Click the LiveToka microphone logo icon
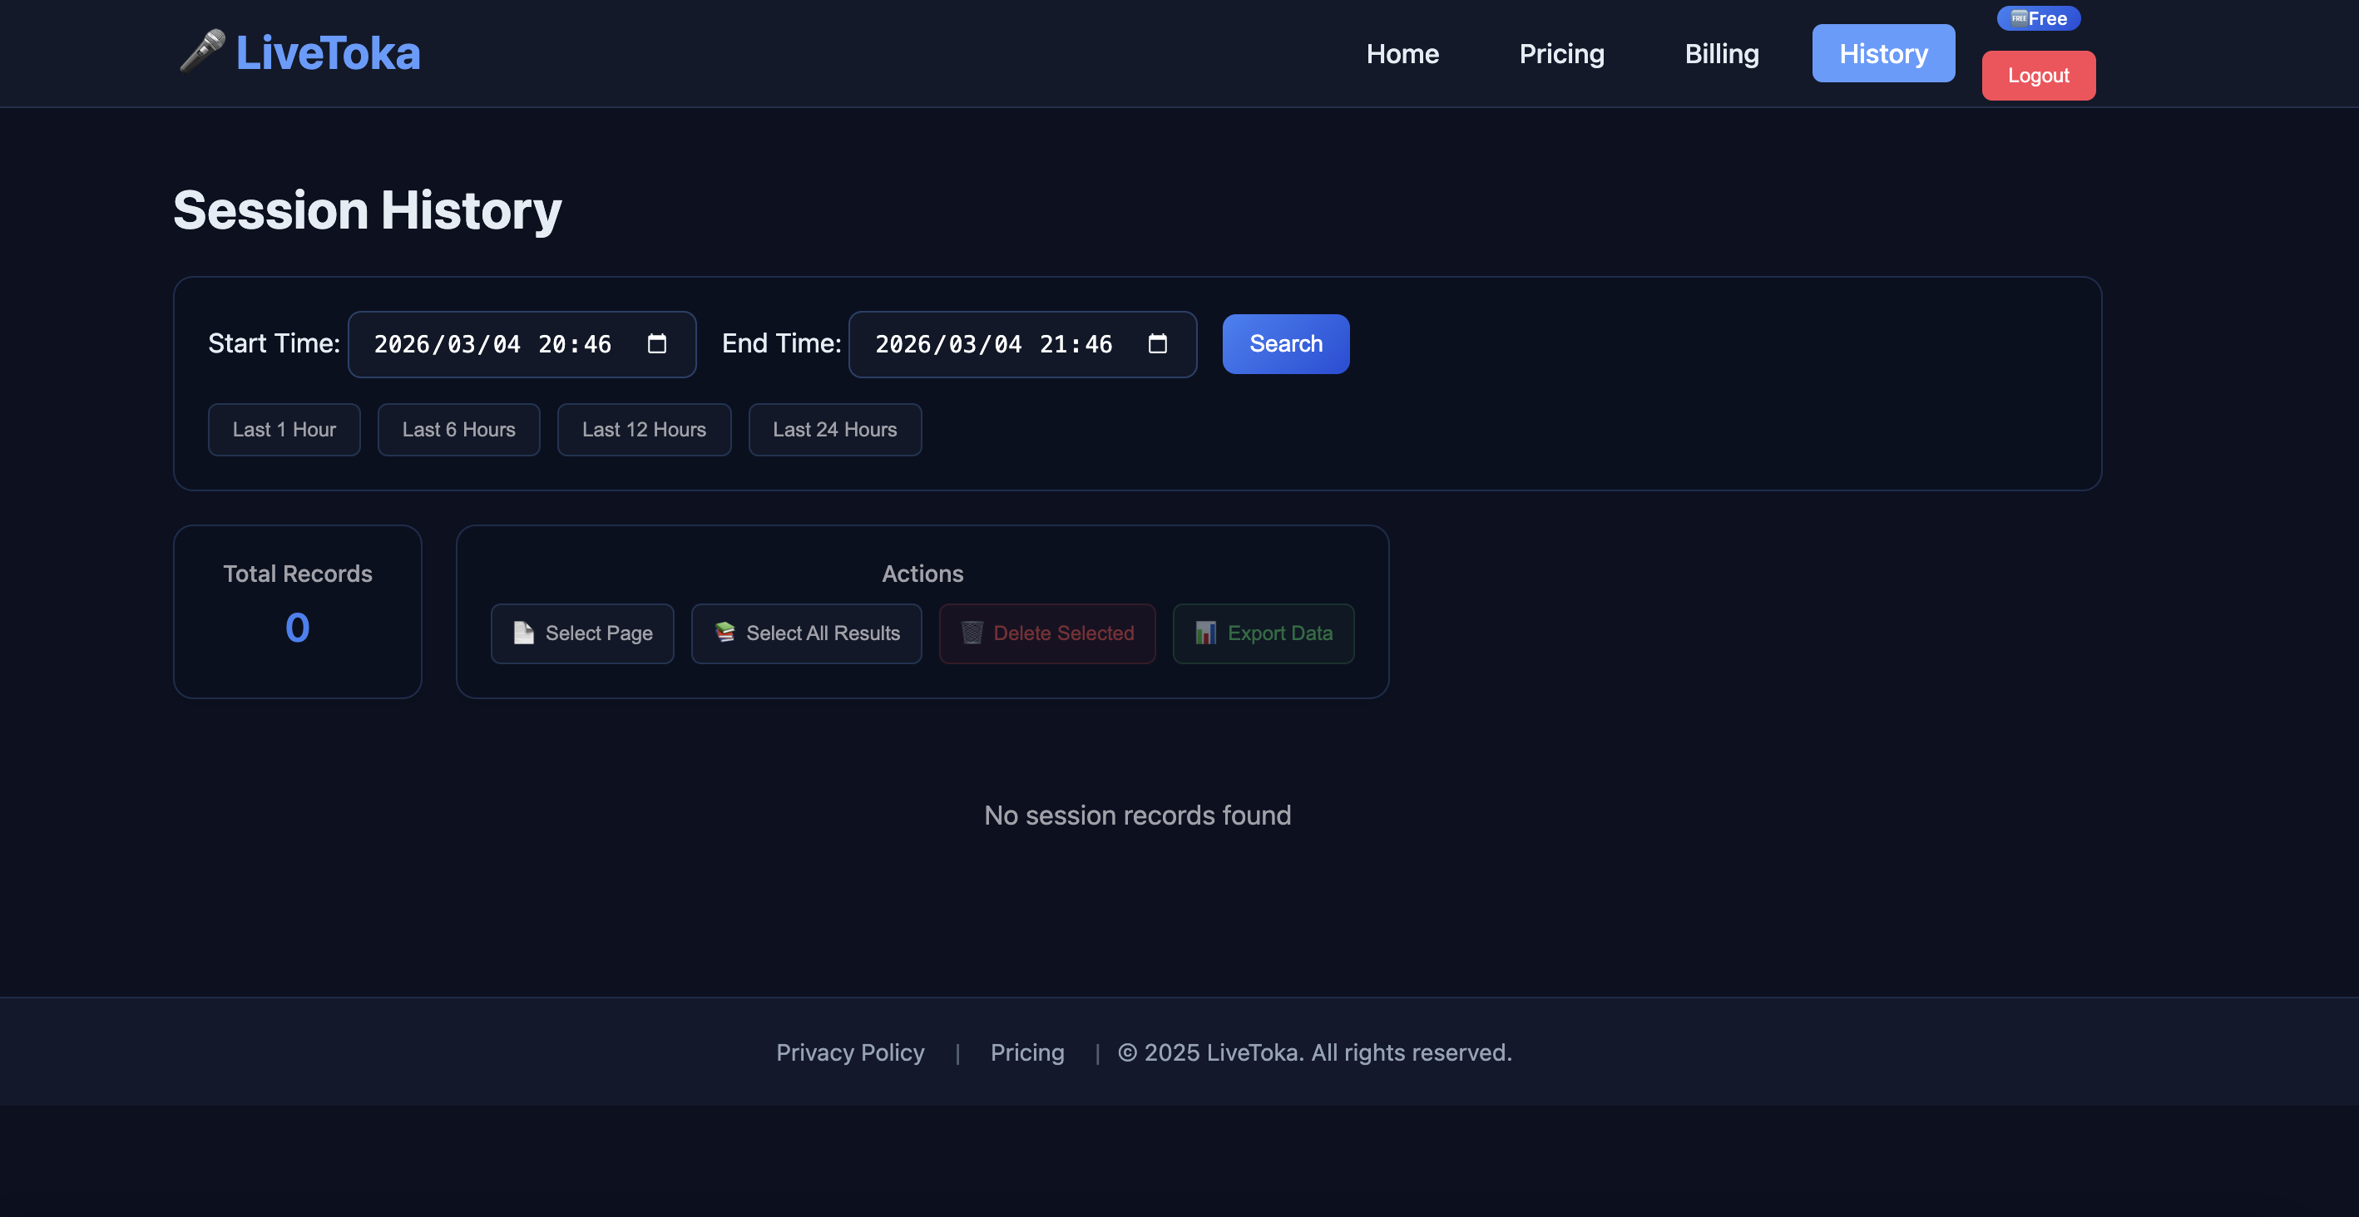The height and width of the screenshot is (1217, 2359). 202,52
